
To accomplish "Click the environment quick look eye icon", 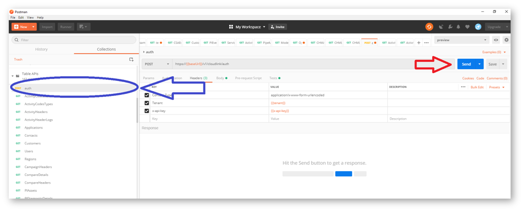I will (x=496, y=40).
